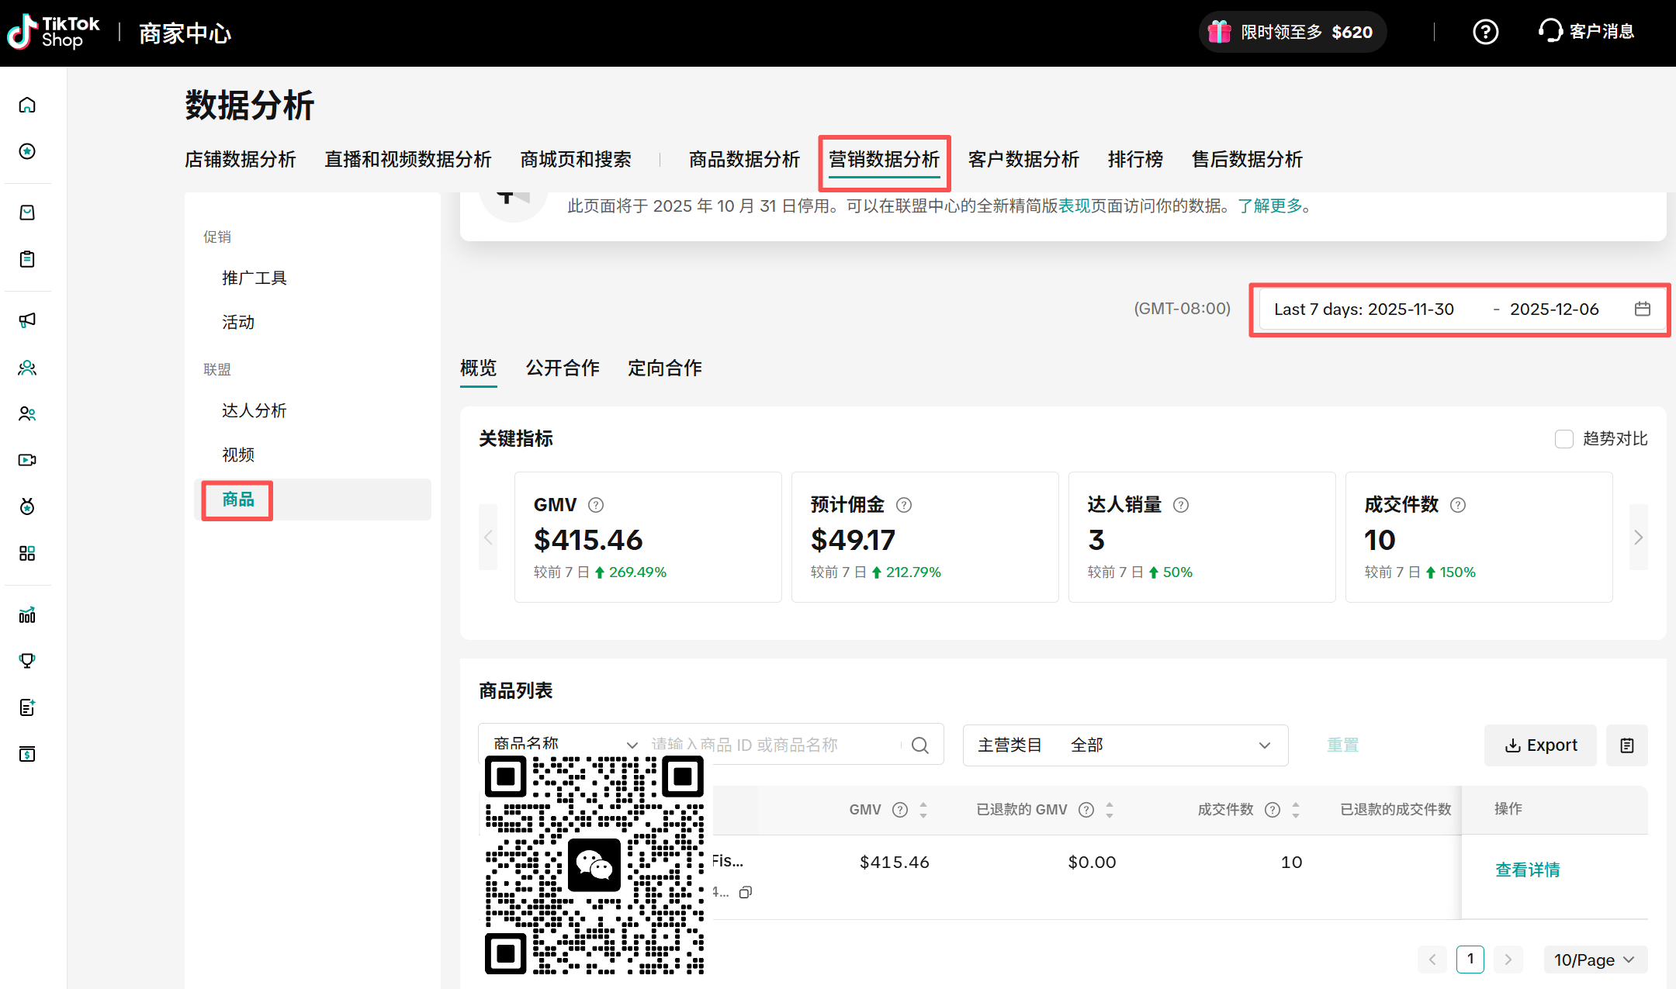Viewport: 1676px width, 989px height.
Task: Open the 商品名称 search type dropdown
Action: [x=565, y=745]
